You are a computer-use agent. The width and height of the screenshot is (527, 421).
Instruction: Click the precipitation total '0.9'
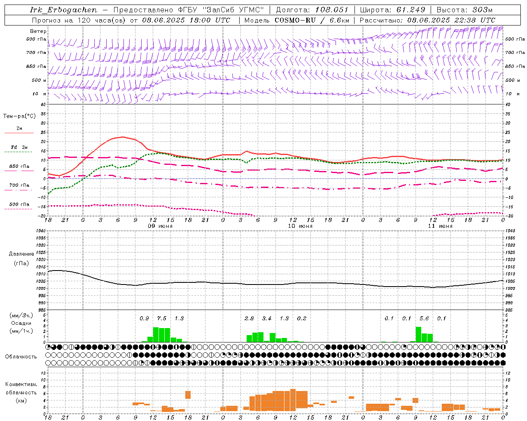(144, 319)
